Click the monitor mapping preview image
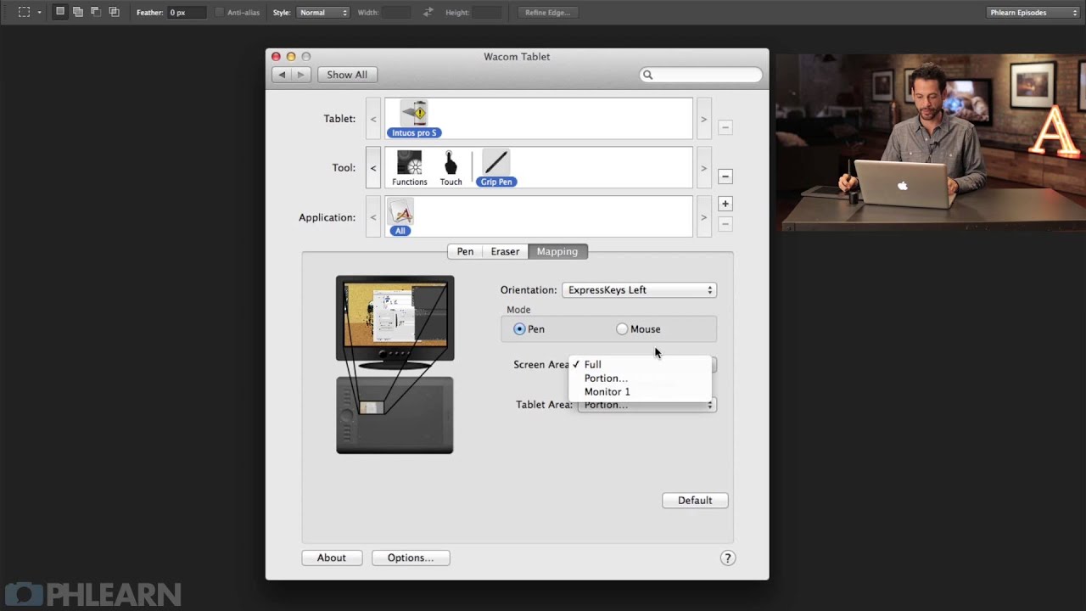This screenshot has height=611, width=1086. click(395, 322)
